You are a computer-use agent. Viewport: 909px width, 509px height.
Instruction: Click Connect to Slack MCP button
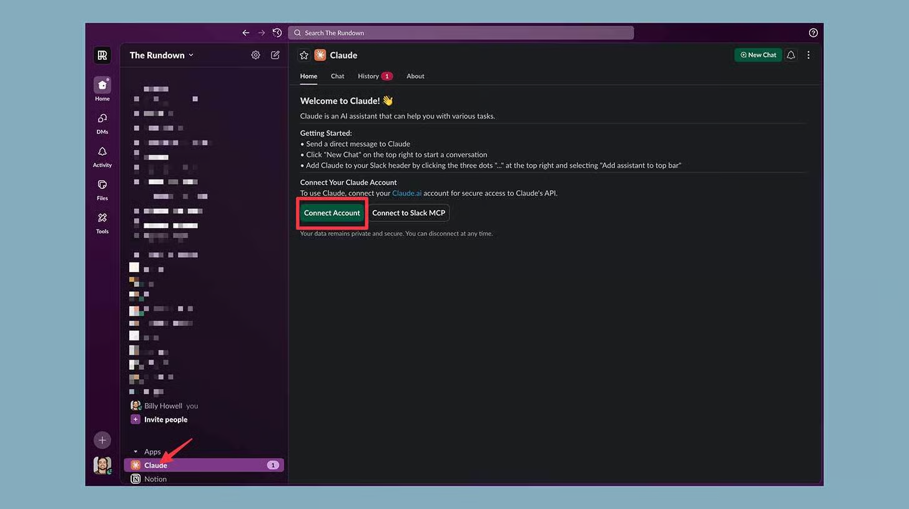click(x=409, y=213)
